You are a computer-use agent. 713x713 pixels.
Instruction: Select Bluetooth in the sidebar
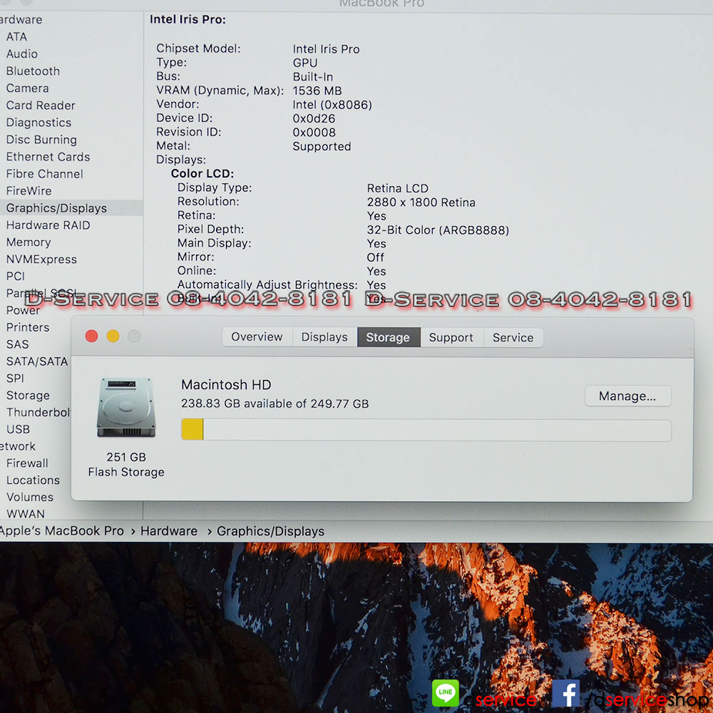tap(33, 71)
